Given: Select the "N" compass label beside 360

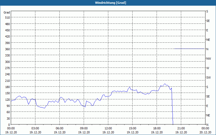Looking at the screenshot, I should [207, 49].
